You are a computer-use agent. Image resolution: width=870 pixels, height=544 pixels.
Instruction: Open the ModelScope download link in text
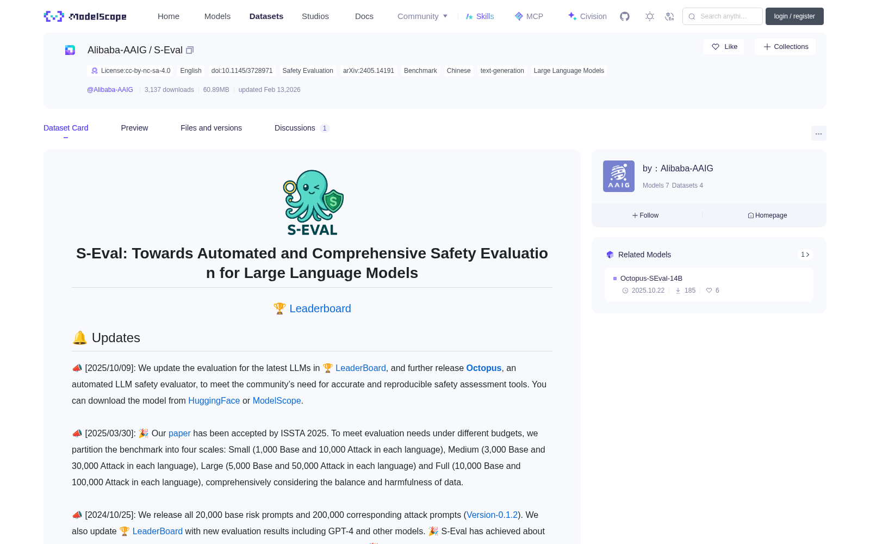tap(277, 401)
